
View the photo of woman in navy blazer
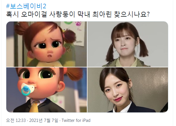(128, 90)
